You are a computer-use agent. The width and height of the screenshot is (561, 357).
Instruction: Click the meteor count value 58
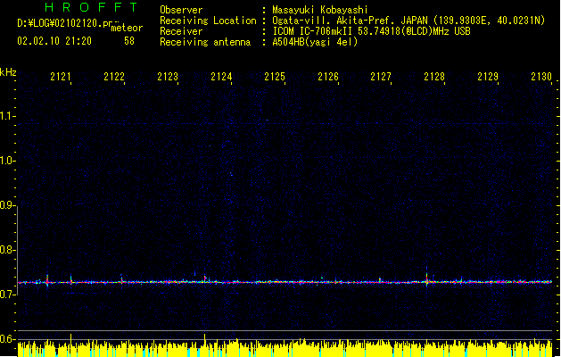129,41
